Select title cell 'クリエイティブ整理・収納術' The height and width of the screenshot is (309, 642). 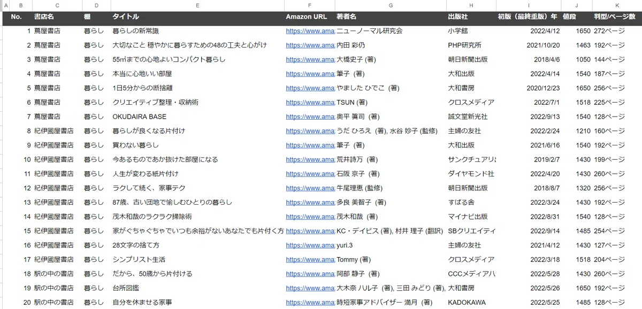(197, 102)
